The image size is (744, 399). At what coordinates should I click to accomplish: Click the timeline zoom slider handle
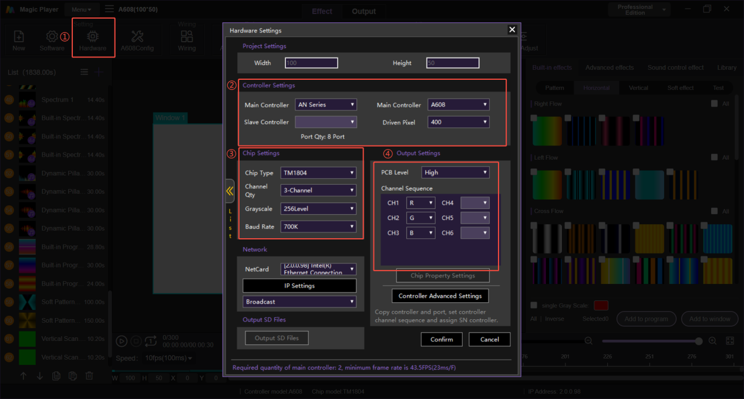pos(699,341)
